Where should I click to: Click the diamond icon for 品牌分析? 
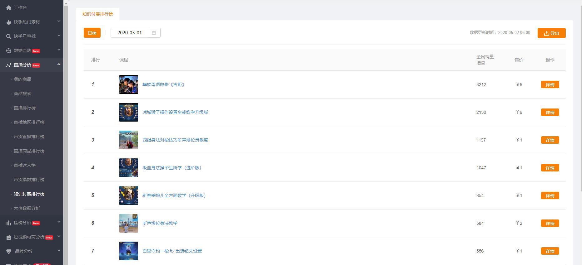8,252
